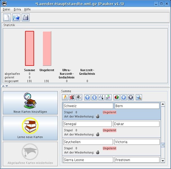Screen dimensions: 171x169
Task: Click card list scrollbar up arrow
Action: click(163, 104)
